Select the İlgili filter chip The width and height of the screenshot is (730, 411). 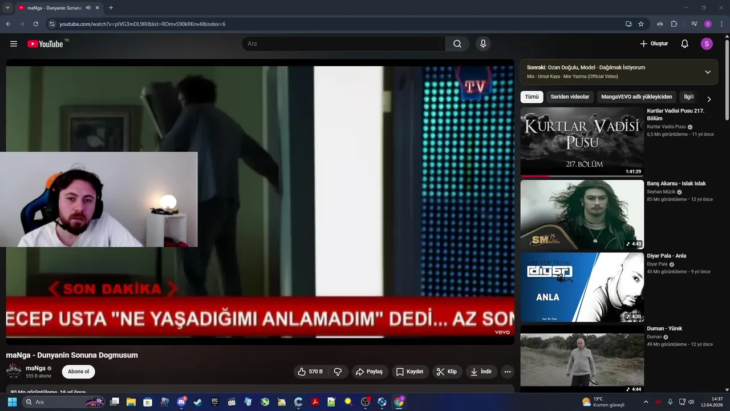pyautogui.click(x=689, y=97)
